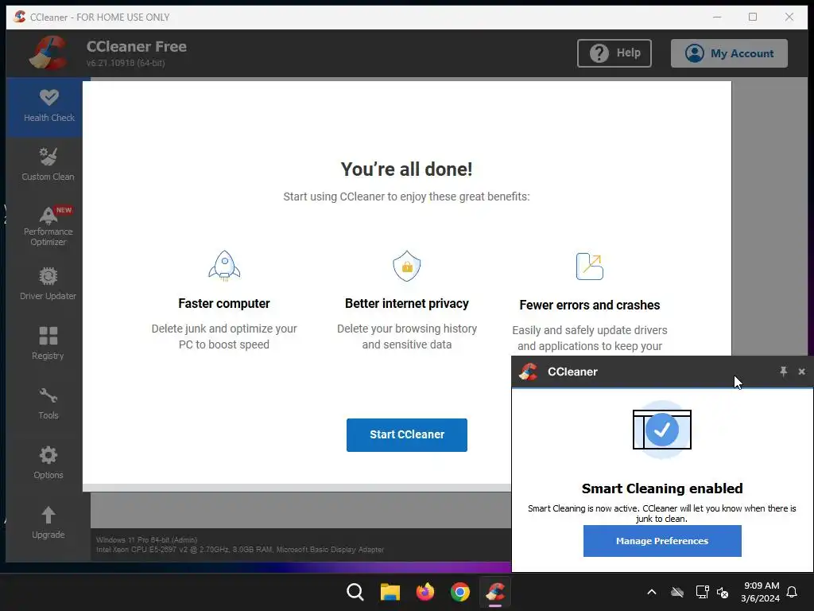The image size is (814, 611).
Task: Minimize the CCleaner window
Action: [x=717, y=18]
